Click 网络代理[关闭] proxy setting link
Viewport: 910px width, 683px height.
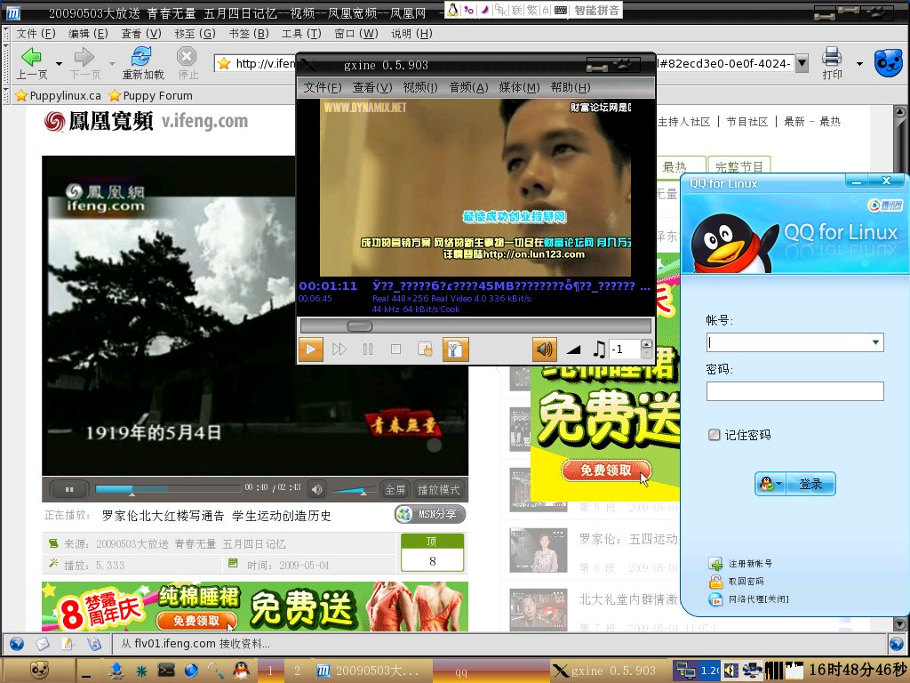(758, 599)
